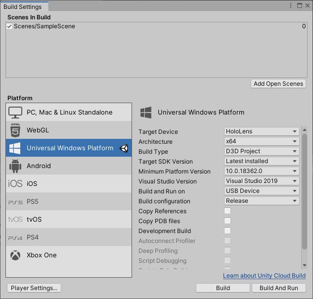This screenshot has width=313, height=299.
Task: Open the Build Type dropdown showing D3D Project
Action: [x=262, y=151]
